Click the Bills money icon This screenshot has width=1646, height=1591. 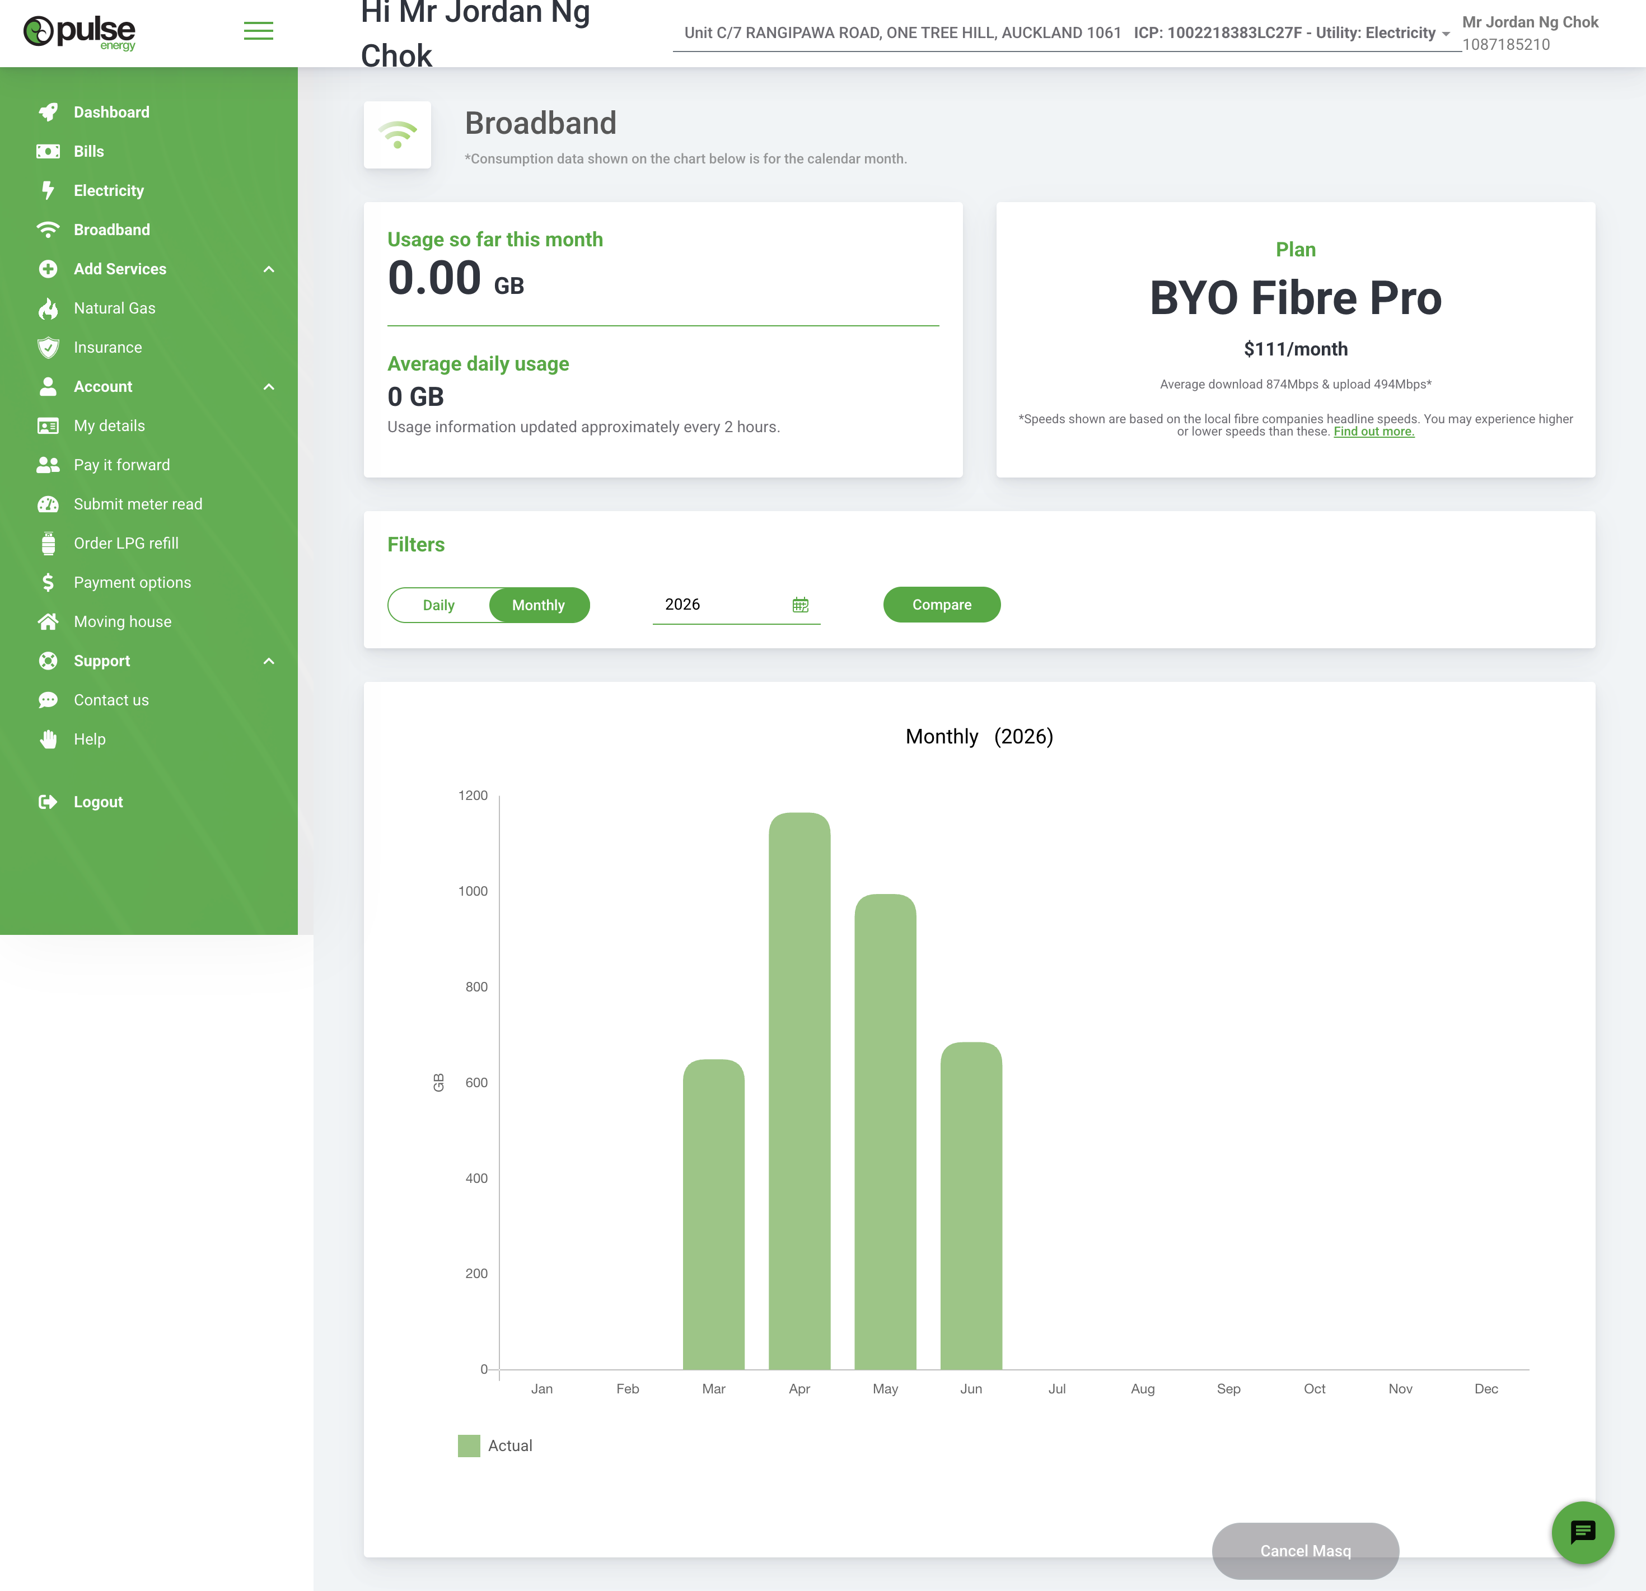coord(48,151)
